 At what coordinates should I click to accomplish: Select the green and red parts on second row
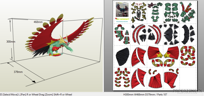[x=122, y=34]
